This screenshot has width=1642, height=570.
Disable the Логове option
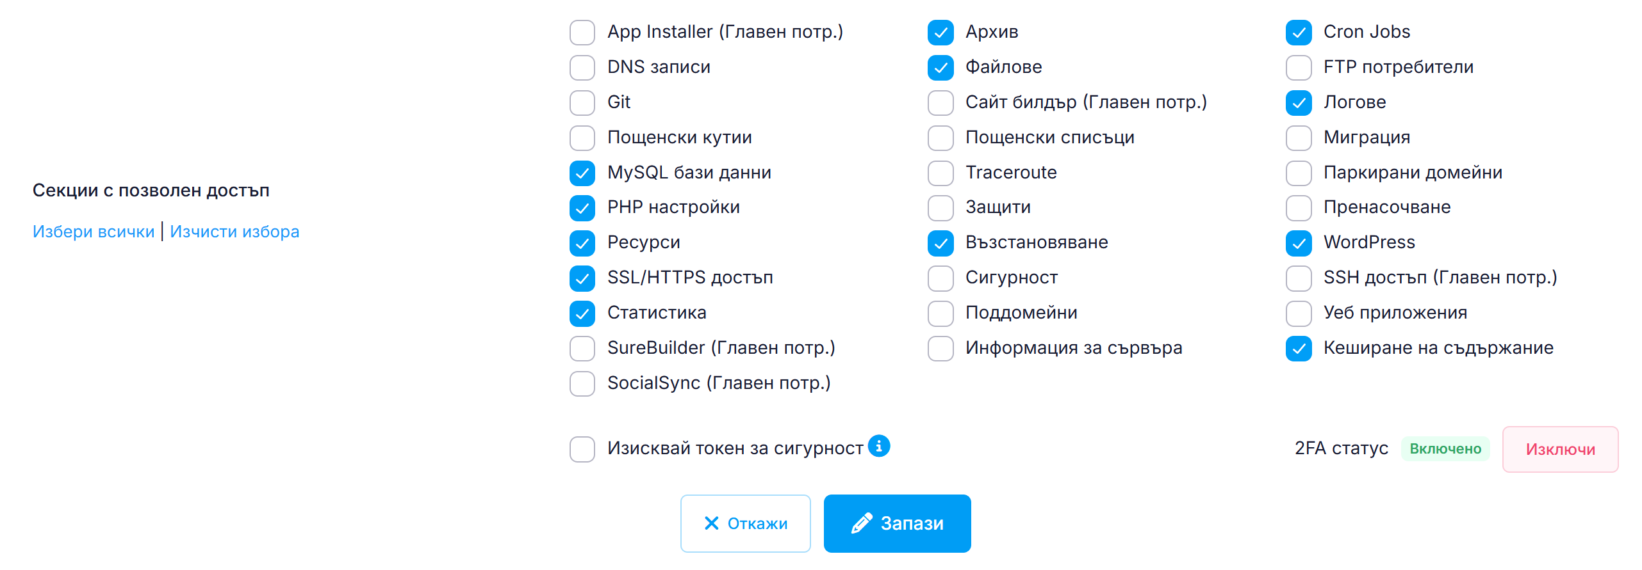coord(1298,102)
